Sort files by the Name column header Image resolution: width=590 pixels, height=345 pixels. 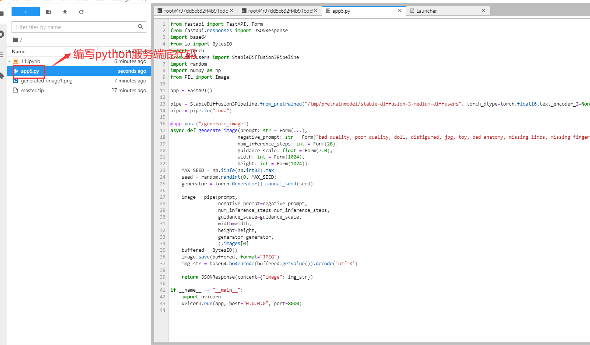pos(19,51)
